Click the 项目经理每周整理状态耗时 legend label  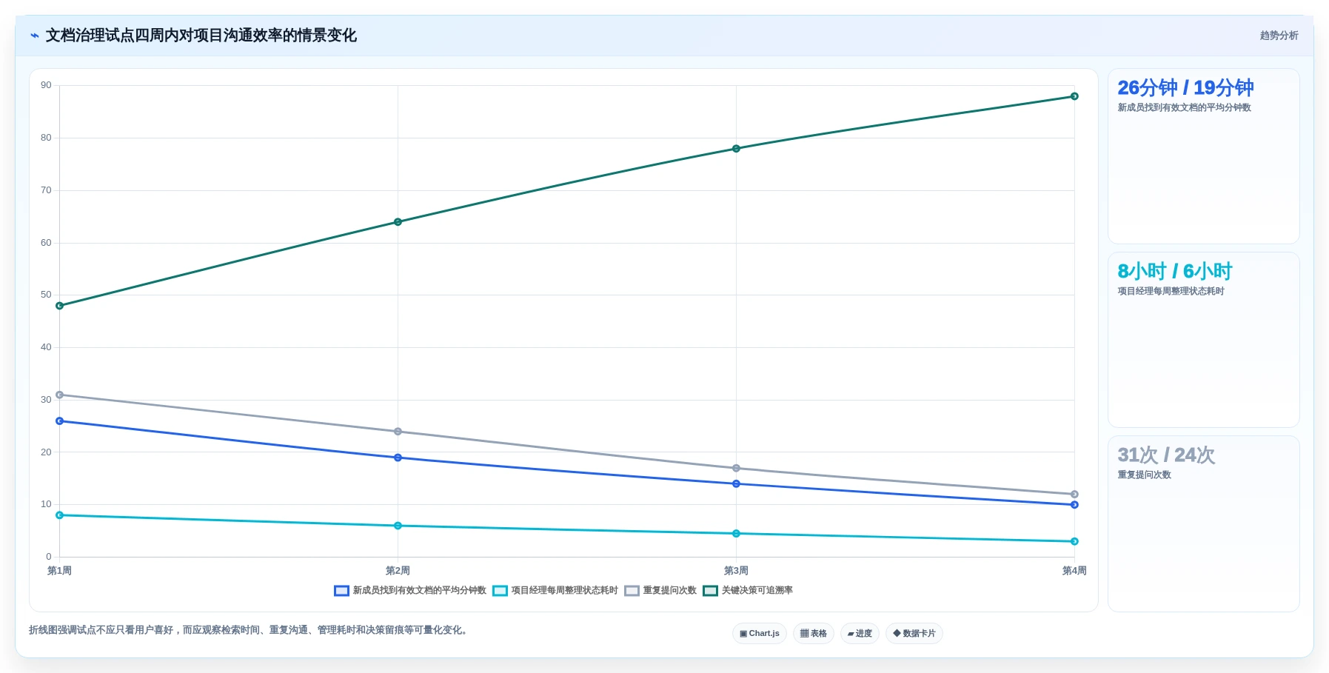pyautogui.click(x=564, y=591)
